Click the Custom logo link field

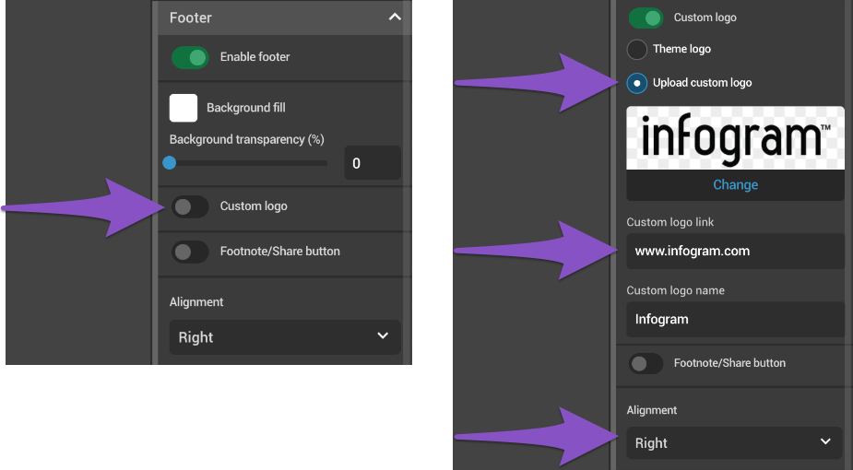(x=735, y=251)
